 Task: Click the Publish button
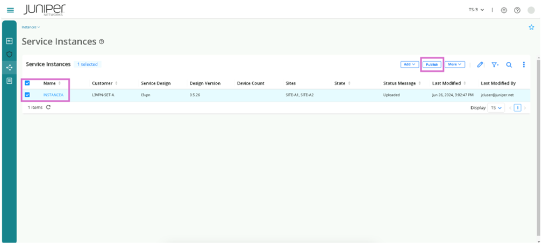432,64
